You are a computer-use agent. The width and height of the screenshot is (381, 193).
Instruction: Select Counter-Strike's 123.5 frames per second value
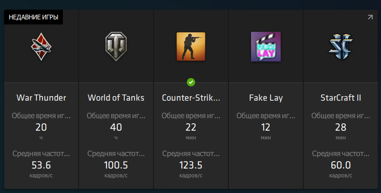point(191,165)
